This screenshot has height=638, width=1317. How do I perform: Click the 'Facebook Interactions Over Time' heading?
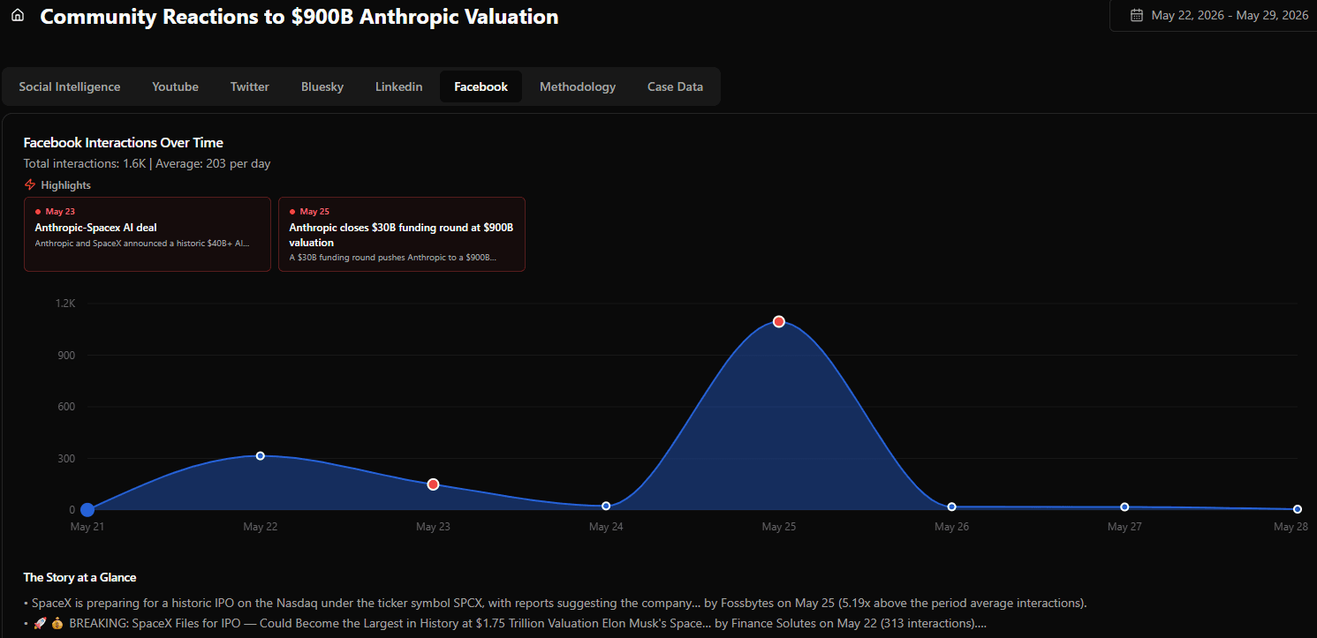[123, 142]
